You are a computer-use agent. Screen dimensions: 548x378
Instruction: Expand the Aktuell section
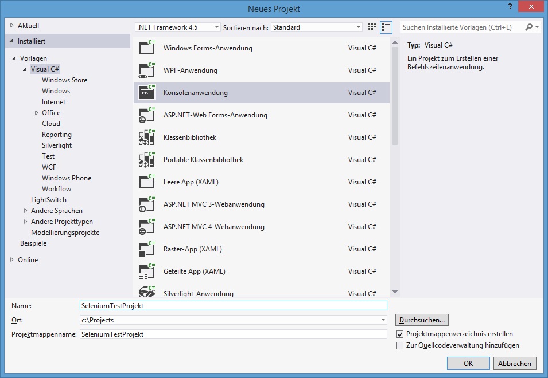[11, 25]
